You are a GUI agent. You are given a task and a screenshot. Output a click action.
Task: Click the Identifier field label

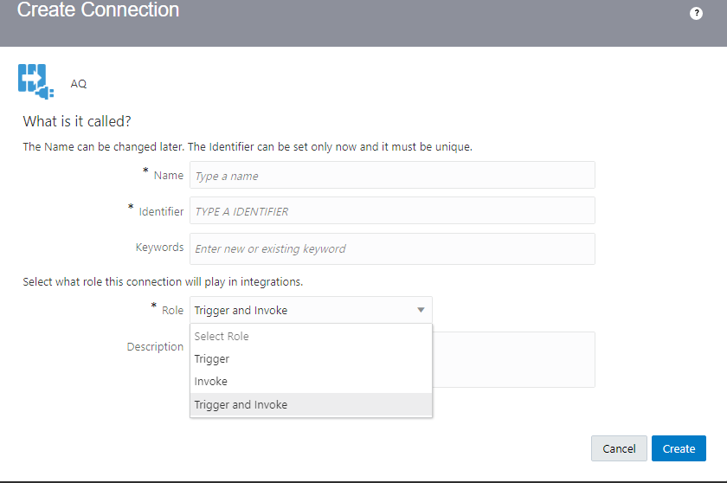(x=161, y=211)
